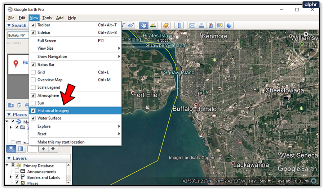Click the search box containing Buffalo, NY
324x190 pixels.
pos(18,35)
